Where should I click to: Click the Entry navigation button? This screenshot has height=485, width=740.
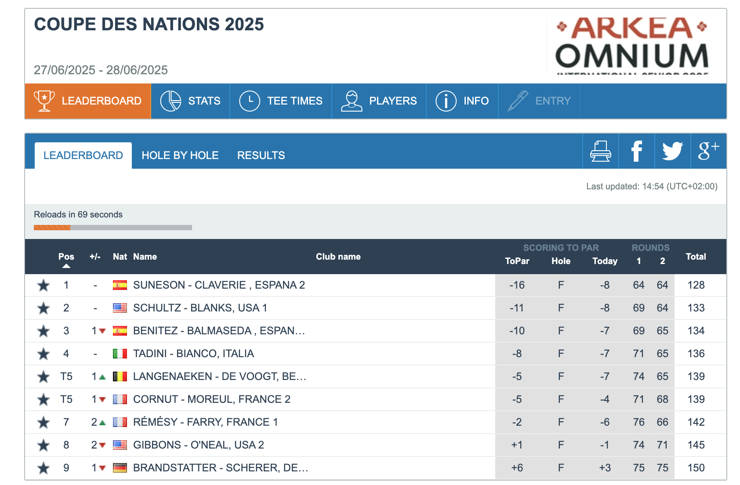539,101
